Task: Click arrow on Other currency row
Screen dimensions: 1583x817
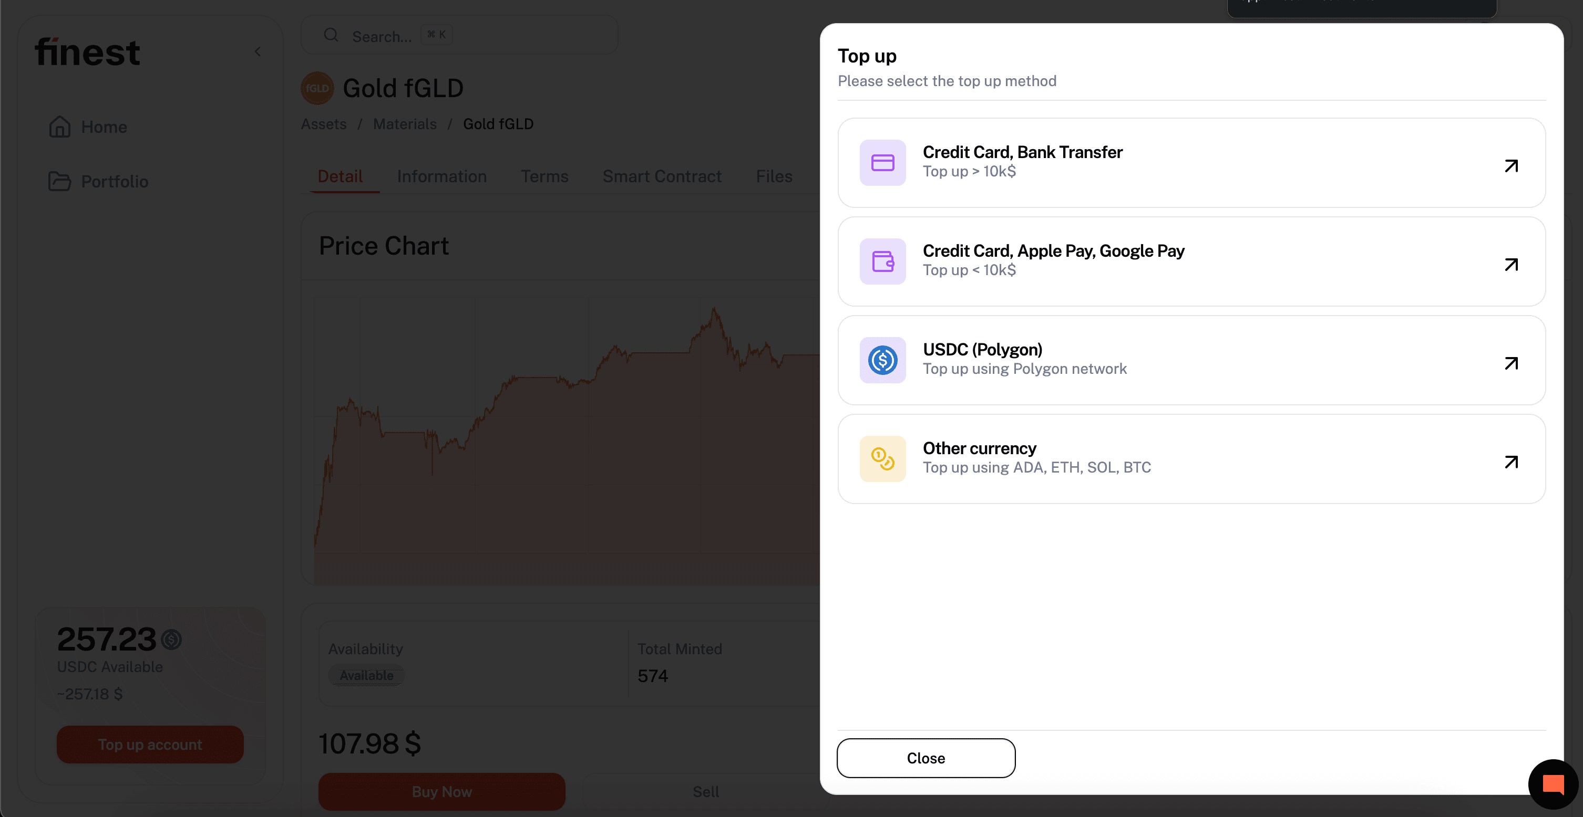Action: click(x=1511, y=462)
